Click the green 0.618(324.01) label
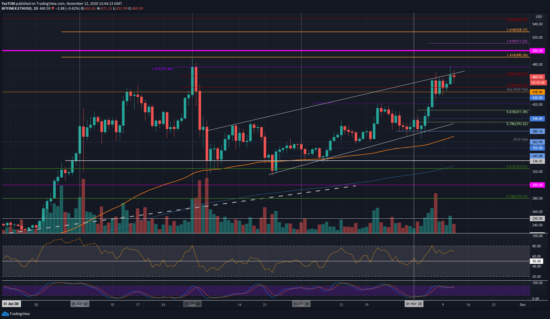Screen dimensions: 550x319 tap(517, 167)
